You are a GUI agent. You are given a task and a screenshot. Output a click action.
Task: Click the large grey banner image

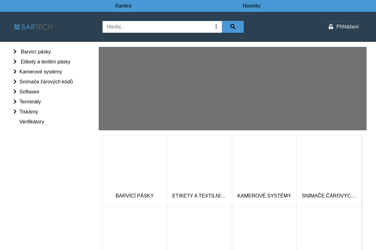(232, 88)
